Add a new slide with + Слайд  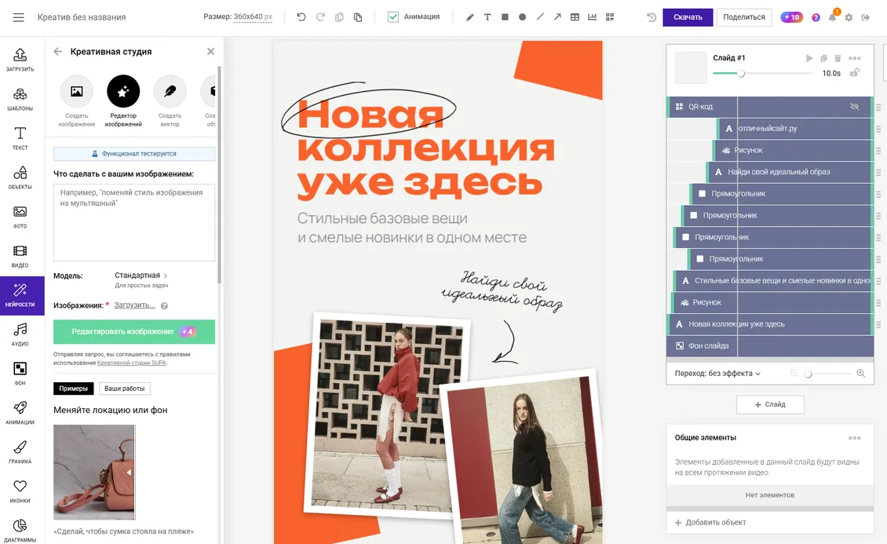point(770,404)
